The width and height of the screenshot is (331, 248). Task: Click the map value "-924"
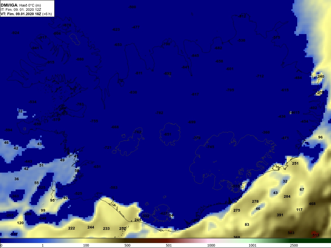click(15, 33)
